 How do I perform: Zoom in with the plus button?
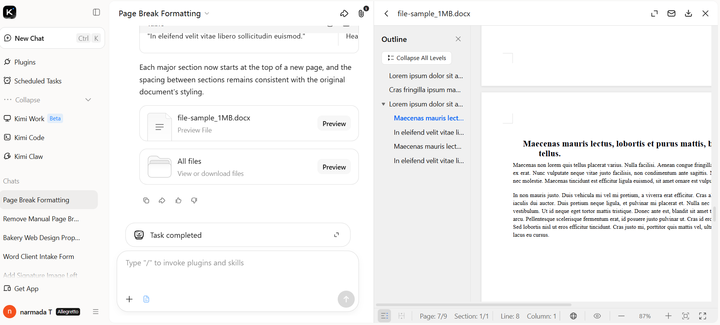click(668, 316)
